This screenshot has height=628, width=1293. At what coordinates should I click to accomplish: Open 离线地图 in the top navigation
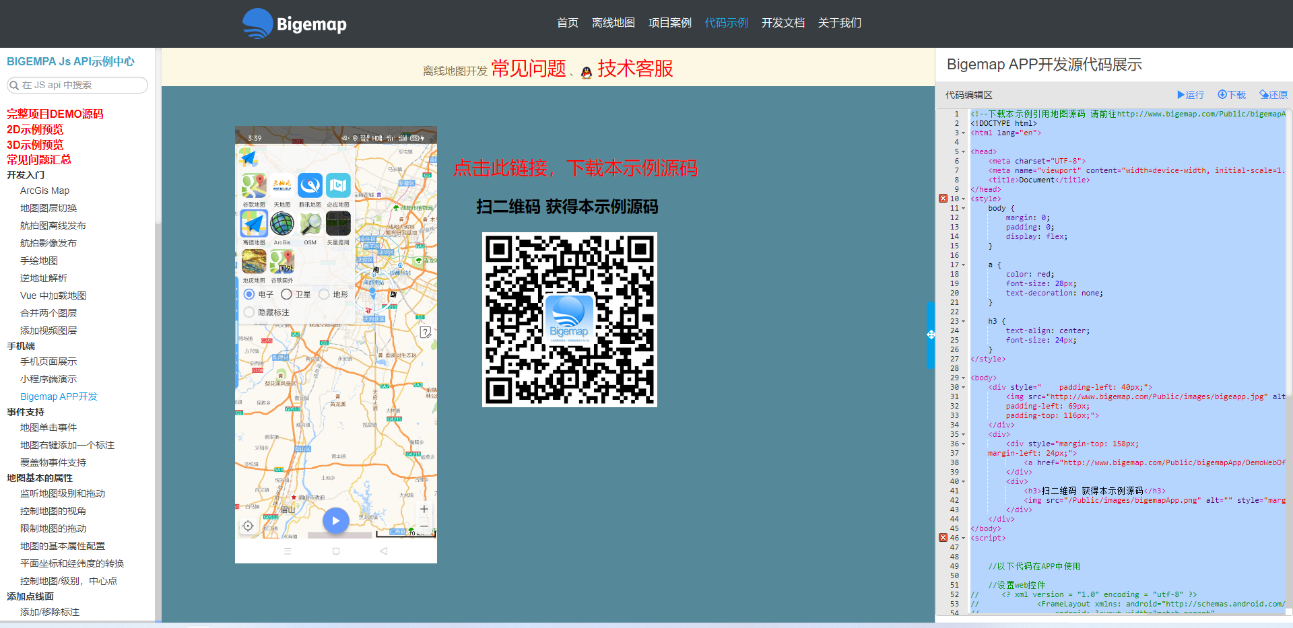point(614,23)
